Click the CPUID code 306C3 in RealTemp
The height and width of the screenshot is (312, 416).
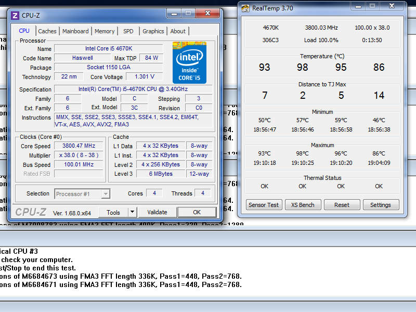pyautogui.click(x=270, y=40)
